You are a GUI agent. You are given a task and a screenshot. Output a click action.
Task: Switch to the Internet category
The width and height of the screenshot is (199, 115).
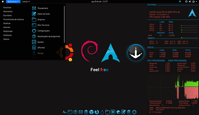pos(7,27)
